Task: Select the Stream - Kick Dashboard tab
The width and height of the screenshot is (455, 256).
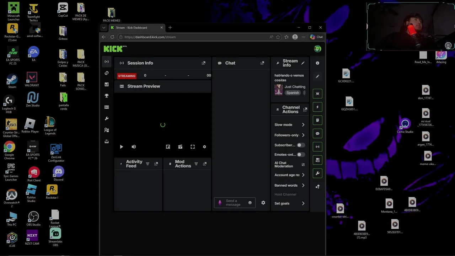Action: pos(136,28)
